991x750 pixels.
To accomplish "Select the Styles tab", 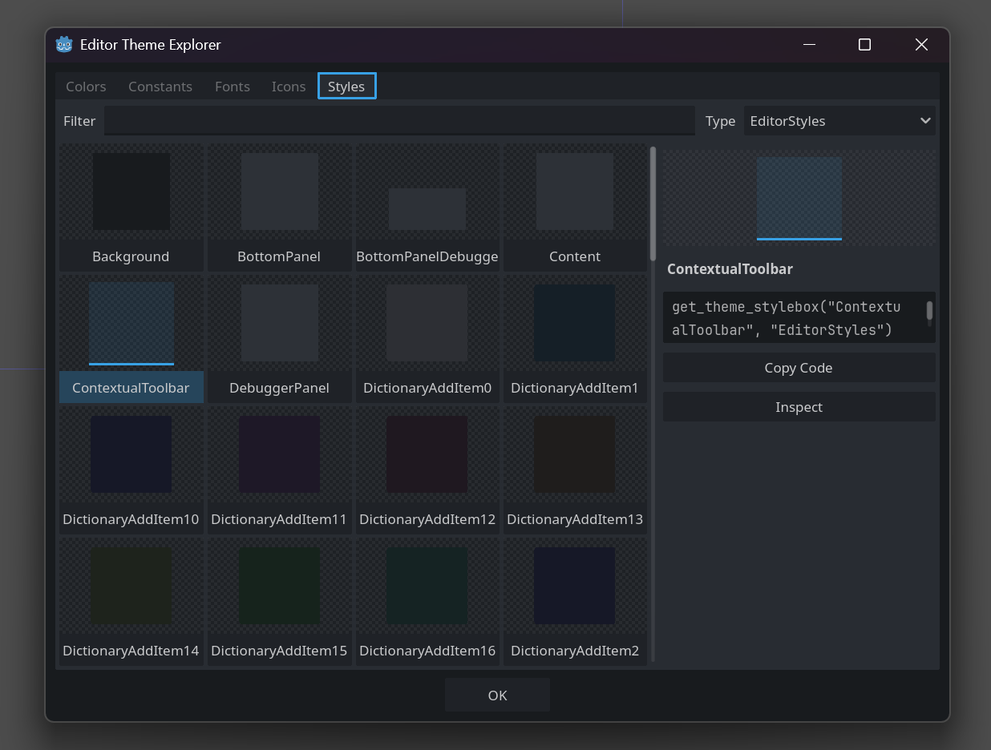I will tap(346, 87).
